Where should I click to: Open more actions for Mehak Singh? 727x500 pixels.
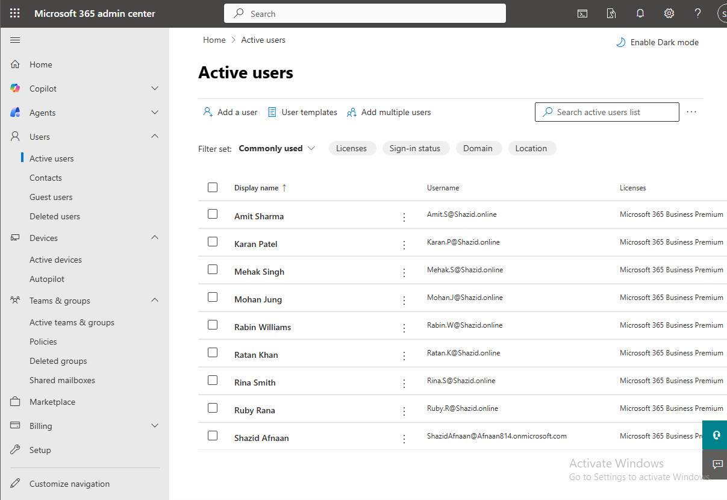point(404,272)
